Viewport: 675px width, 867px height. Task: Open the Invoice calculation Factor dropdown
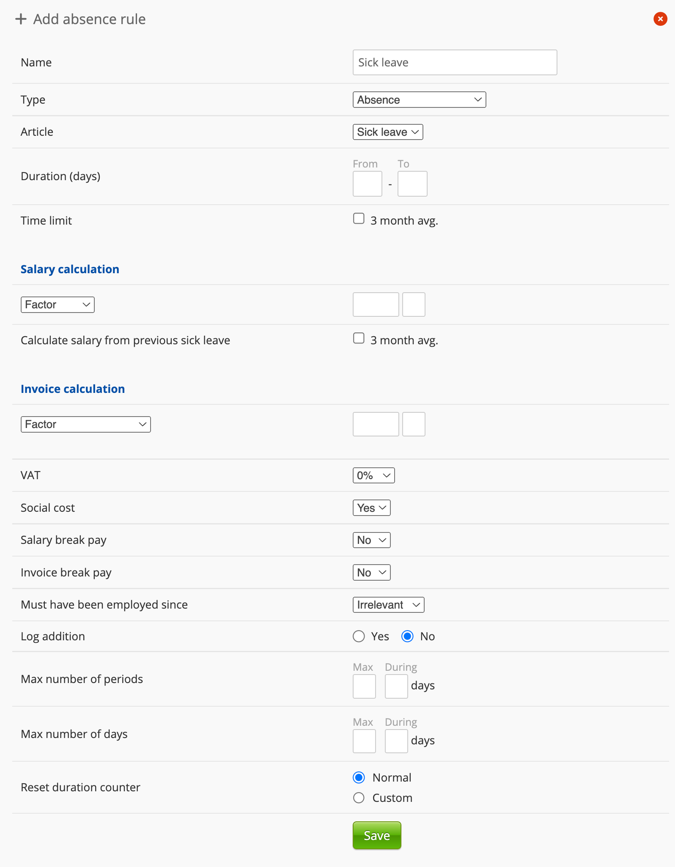(85, 424)
